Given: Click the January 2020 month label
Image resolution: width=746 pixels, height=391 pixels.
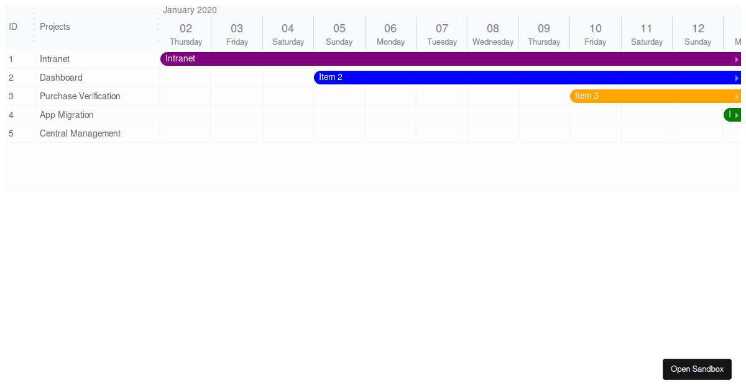Looking at the screenshot, I should coord(190,10).
